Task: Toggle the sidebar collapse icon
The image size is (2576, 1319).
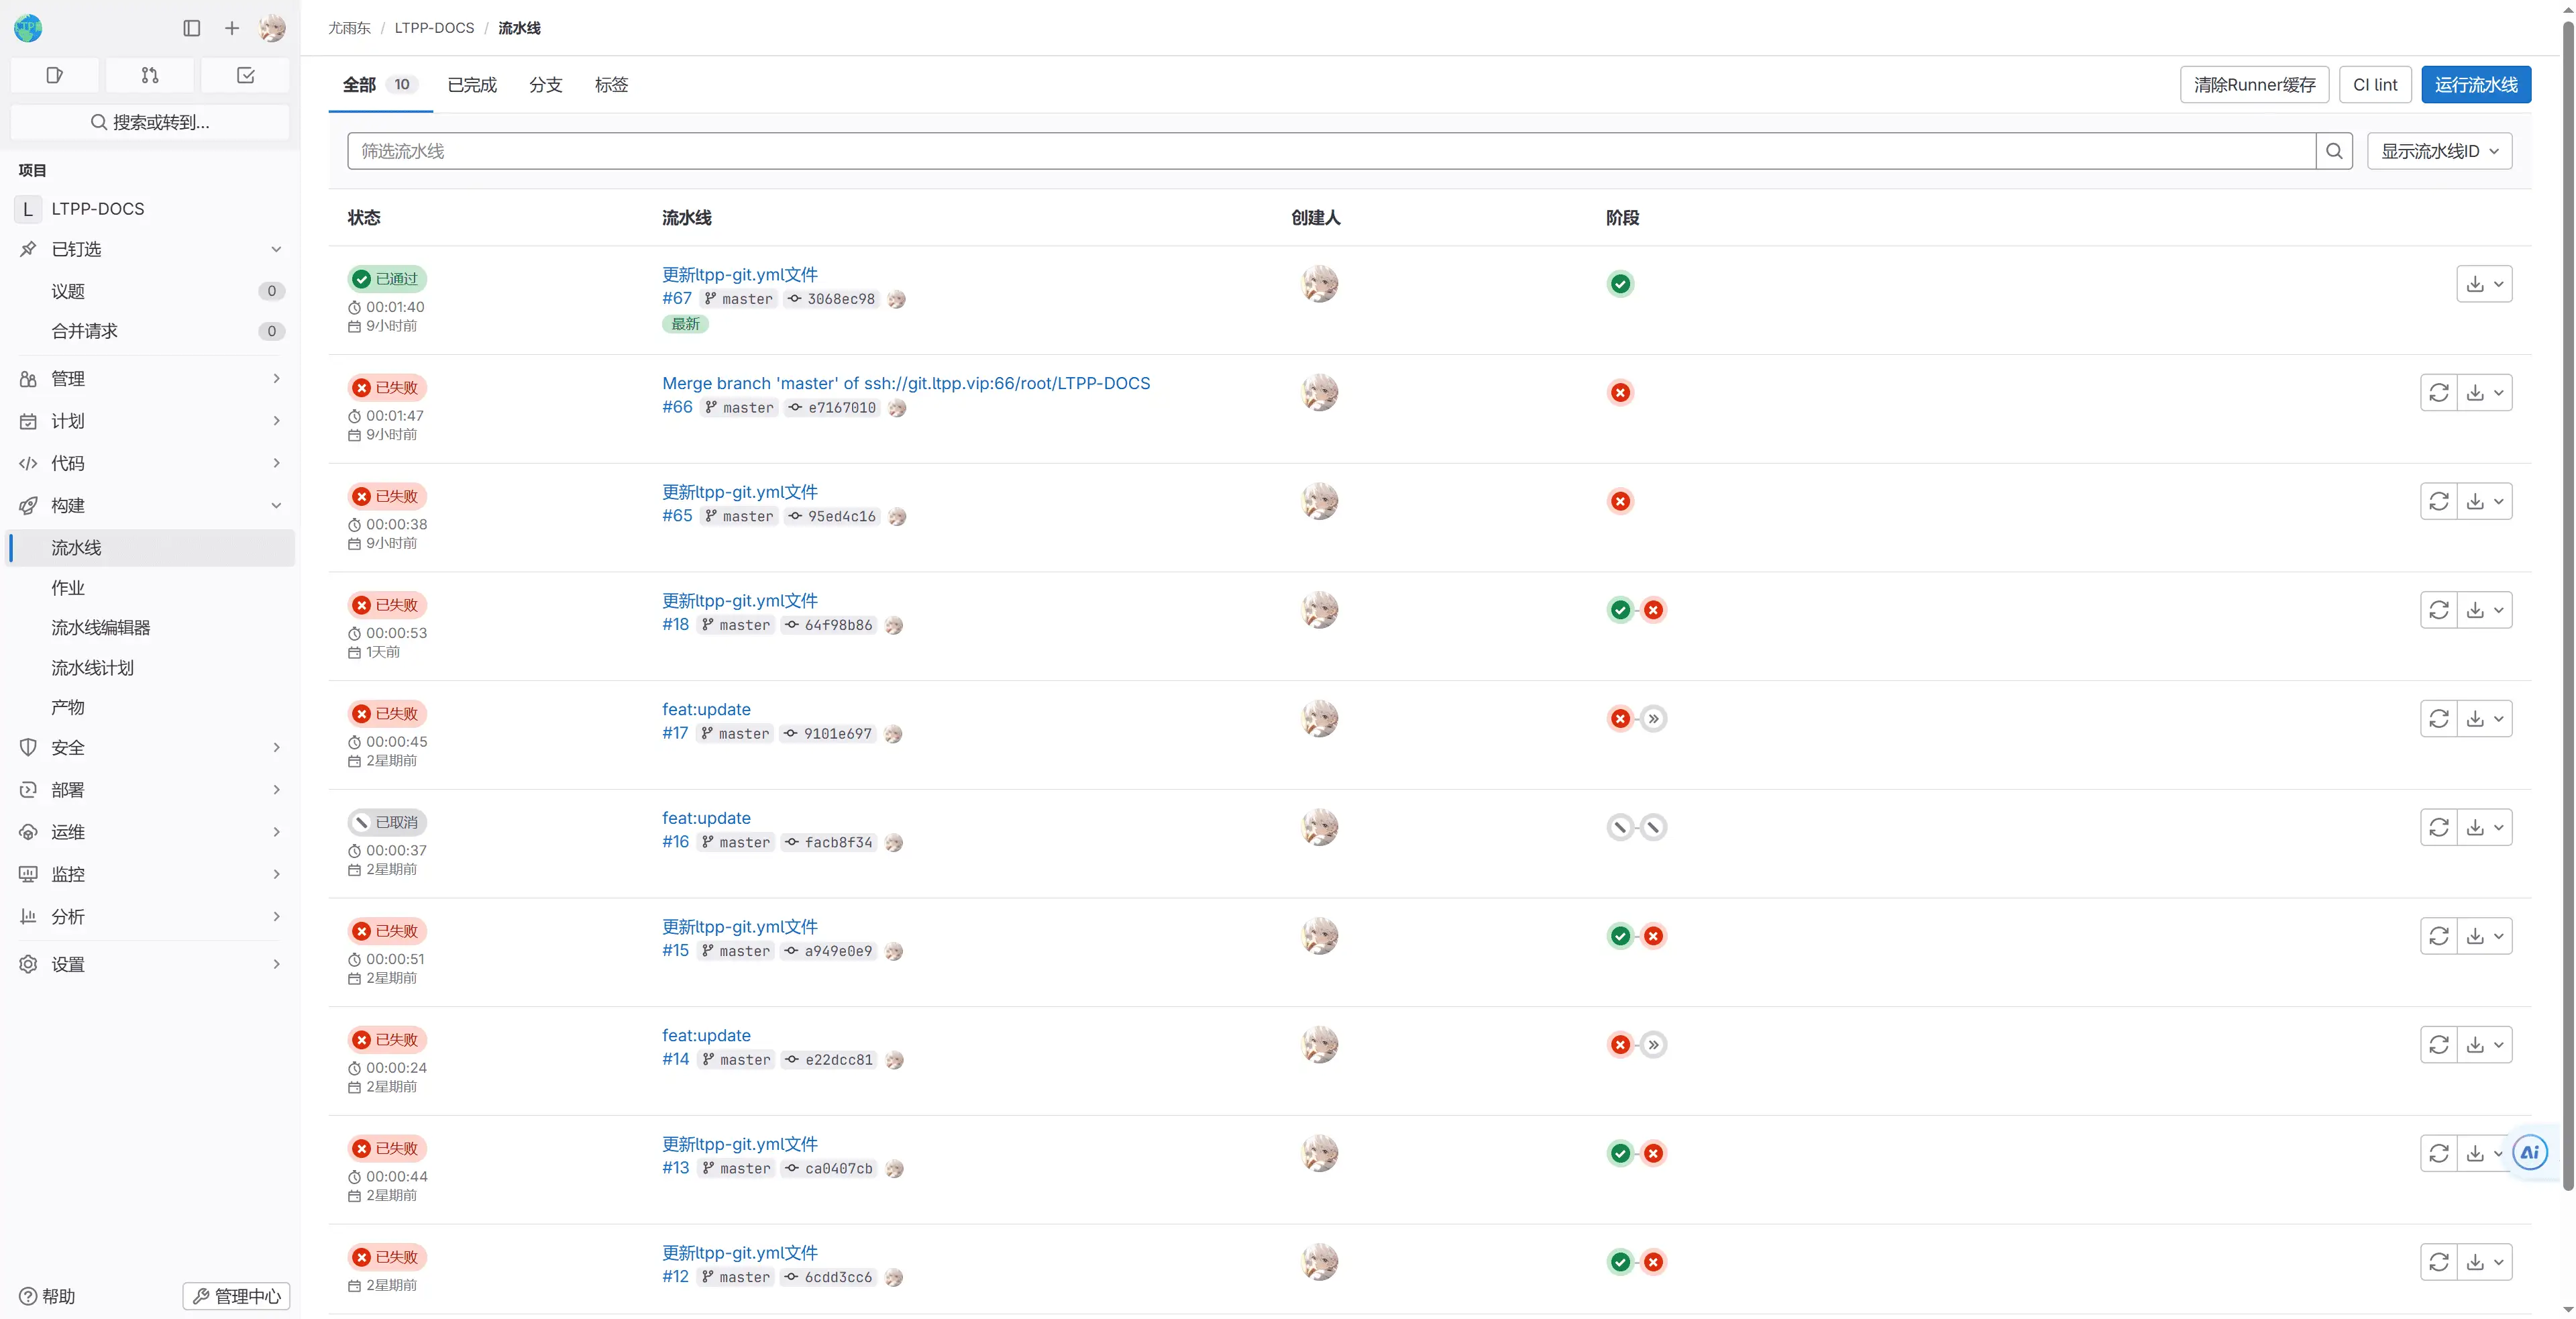Action: [192, 28]
